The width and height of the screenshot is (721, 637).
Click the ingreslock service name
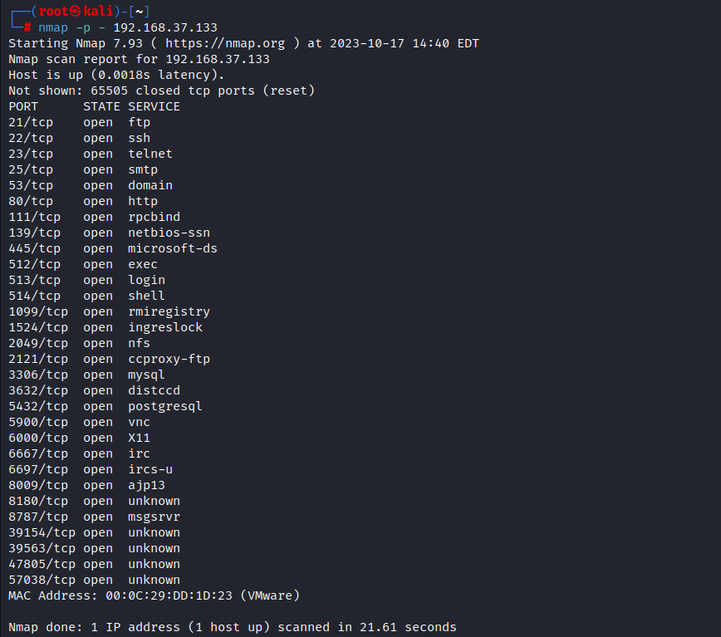[165, 327]
